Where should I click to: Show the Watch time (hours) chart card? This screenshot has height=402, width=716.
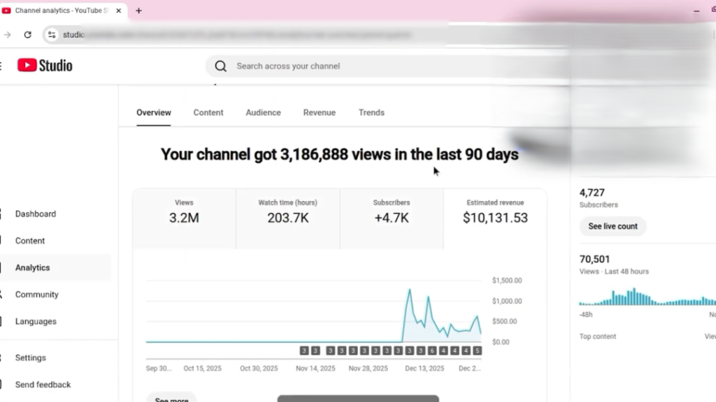(x=287, y=211)
